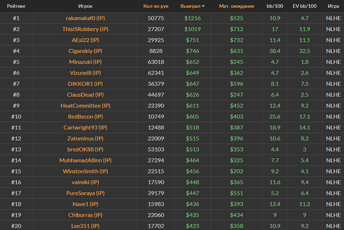Sort by Мат. ожидание column header
The image size is (344, 230).
tap(236, 6)
